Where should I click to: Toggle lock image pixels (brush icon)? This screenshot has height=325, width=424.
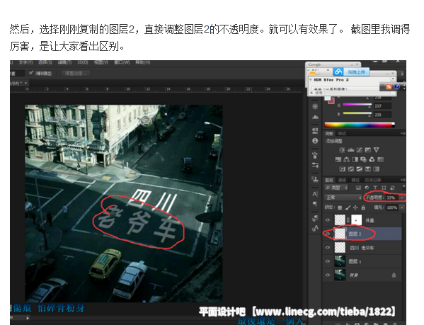348,207
